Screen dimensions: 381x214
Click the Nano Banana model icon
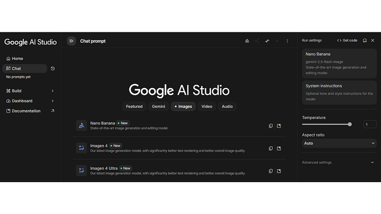81,126
